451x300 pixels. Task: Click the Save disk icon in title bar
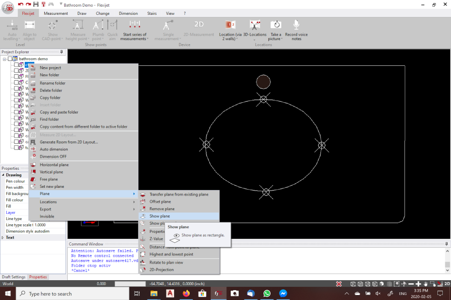pos(36,5)
